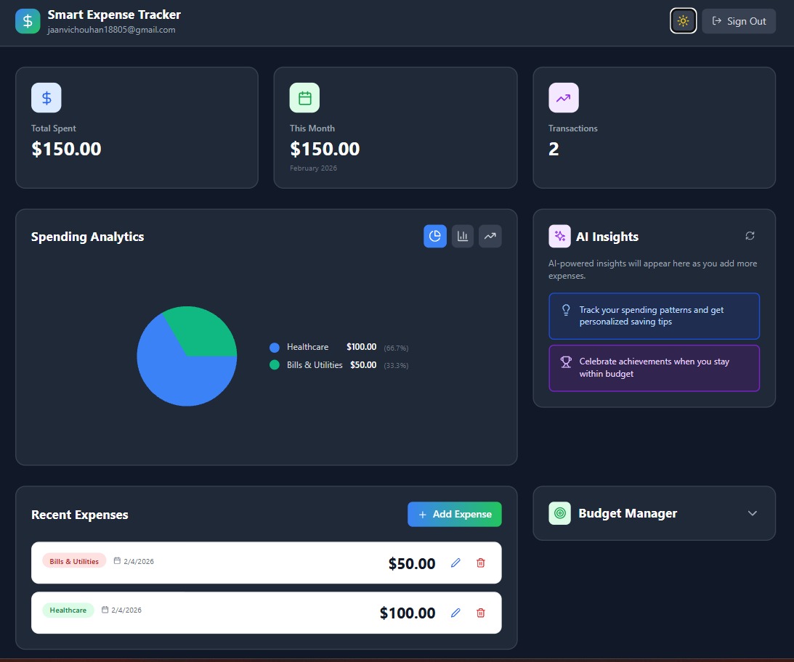Click the Bills & Utilities category badge
This screenshot has width=794, height=662.
(73, 560)
